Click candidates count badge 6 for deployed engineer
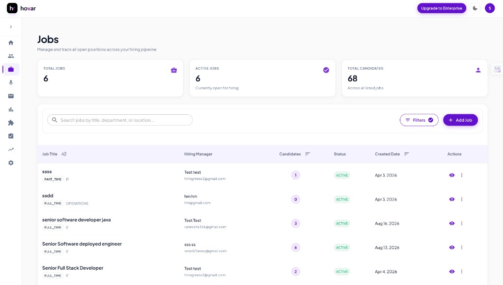503x285 pixels. [x=295, y=248]
